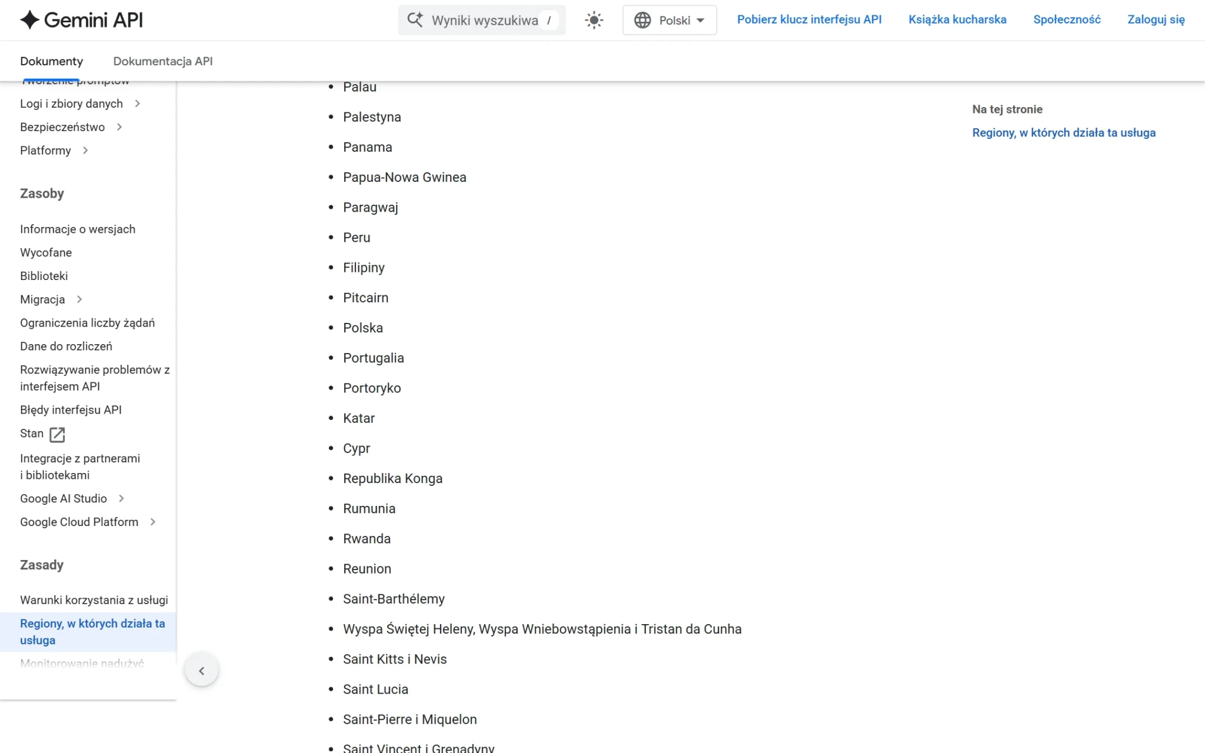Open Pobierz klucz interfejsu API link
Image resolution: width=1205 pixels, height=753 pixels.
[809, 19]
